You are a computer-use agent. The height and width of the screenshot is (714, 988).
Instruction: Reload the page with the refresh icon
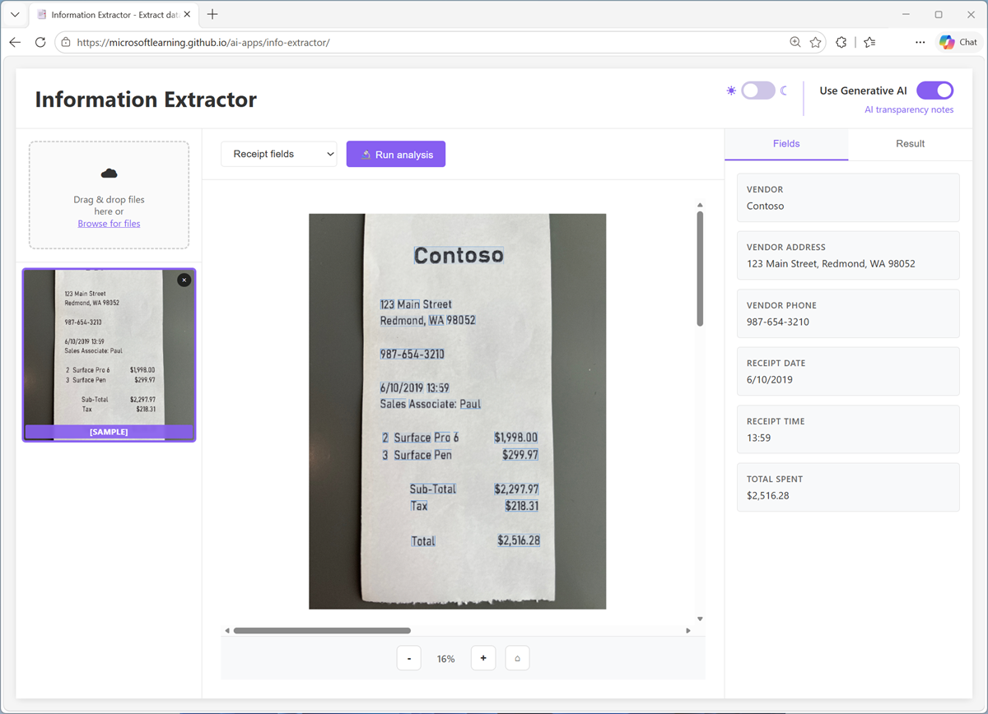pyautogui.click(x=40, y=42)
